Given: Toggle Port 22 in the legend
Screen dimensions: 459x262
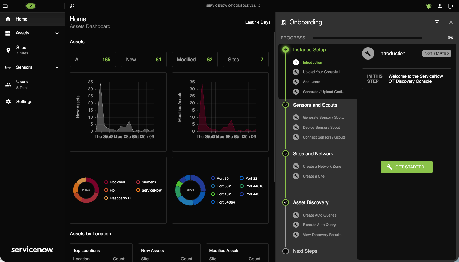Looking at the screenshot, I should [249, 178].
